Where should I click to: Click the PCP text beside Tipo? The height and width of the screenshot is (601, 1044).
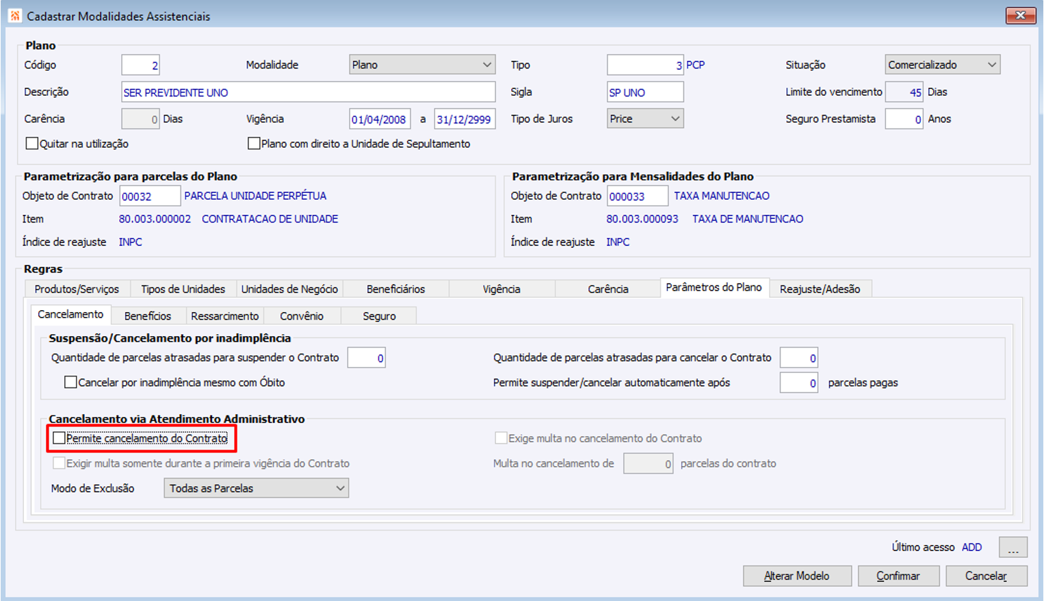coord(695,65)
